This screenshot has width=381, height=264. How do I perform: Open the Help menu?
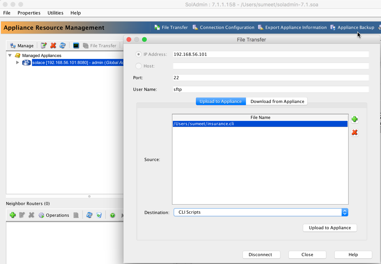pyautogui.click(x=75, y=13)
